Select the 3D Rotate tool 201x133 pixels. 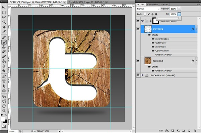coord(4,96)
